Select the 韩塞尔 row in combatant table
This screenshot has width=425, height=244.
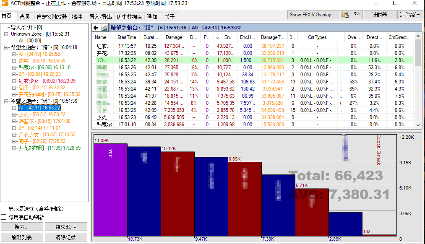point(253,124)
